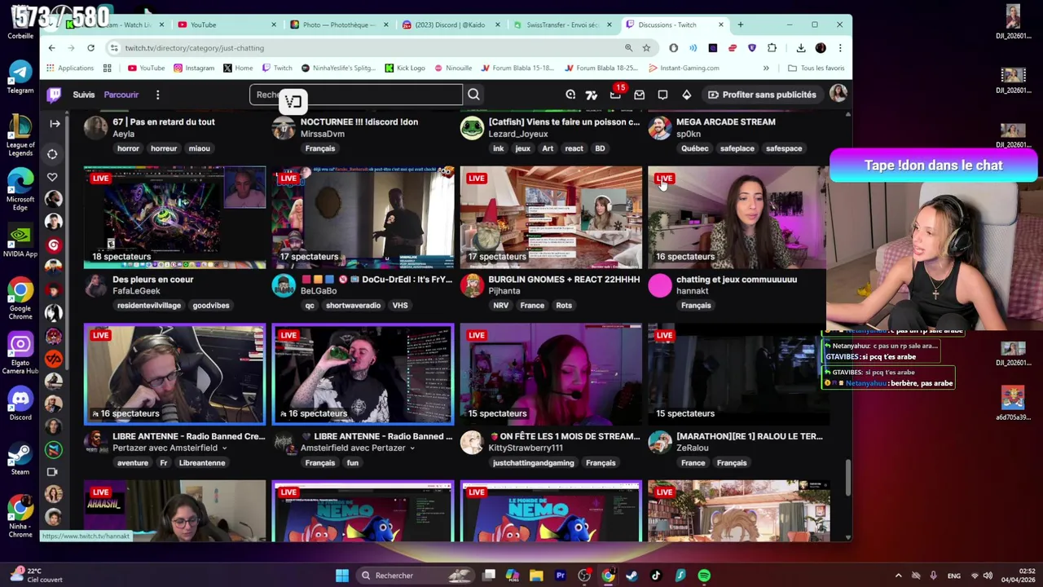
Task: Open League of Legends desktop shortcut
Action: click(20, 135)
